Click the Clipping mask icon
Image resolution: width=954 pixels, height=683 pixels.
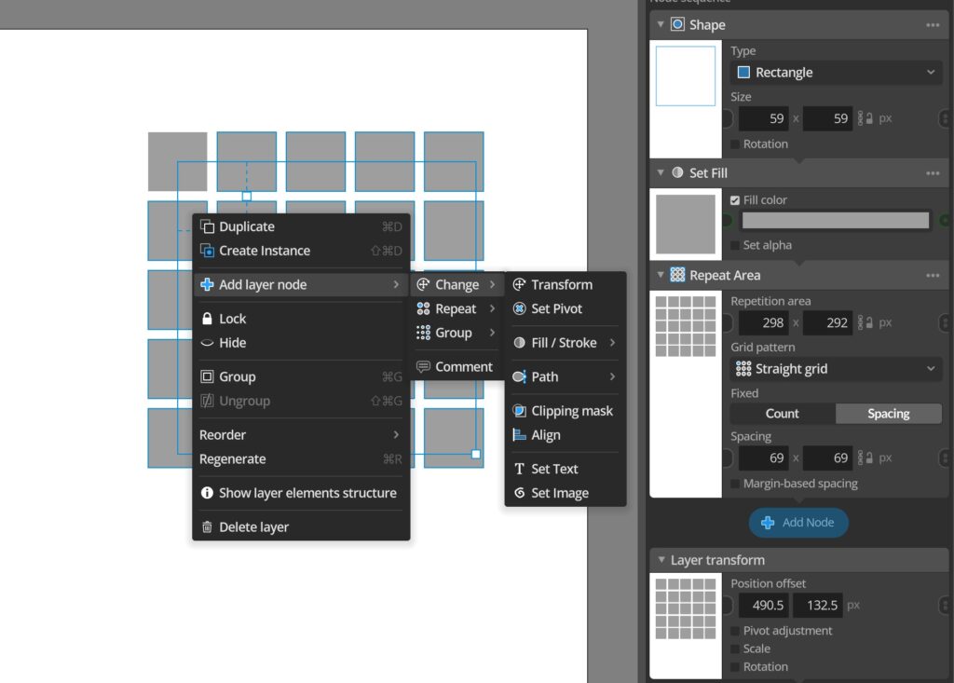tap(520, 411)
